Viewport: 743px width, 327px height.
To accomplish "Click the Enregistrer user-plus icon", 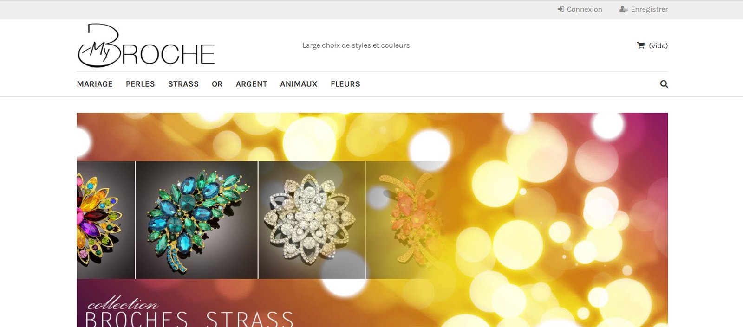I will tap(624, 9).
